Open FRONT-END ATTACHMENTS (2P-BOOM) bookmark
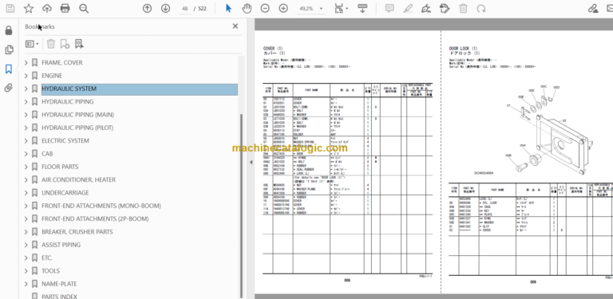Screen dimensions: 613x299 [x=95, y=218]
